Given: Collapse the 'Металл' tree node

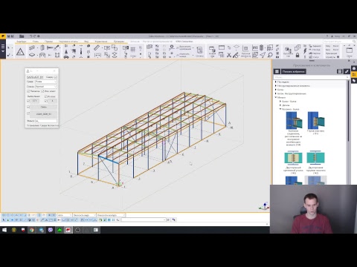Looking at the screenshot, I should coord(276,97).
